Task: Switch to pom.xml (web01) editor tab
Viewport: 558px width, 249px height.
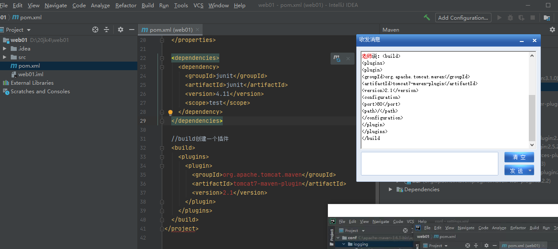Action: (171, 30)
